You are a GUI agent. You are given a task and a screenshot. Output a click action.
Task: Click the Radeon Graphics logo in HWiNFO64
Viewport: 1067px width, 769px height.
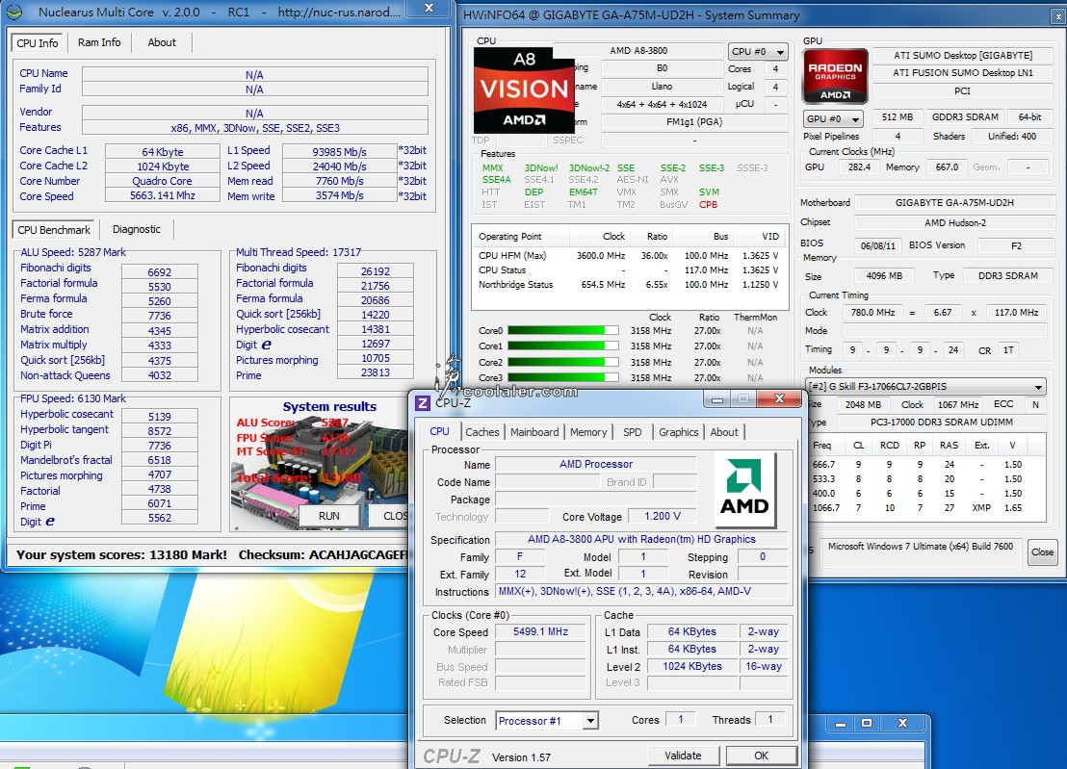click(835, 75)
